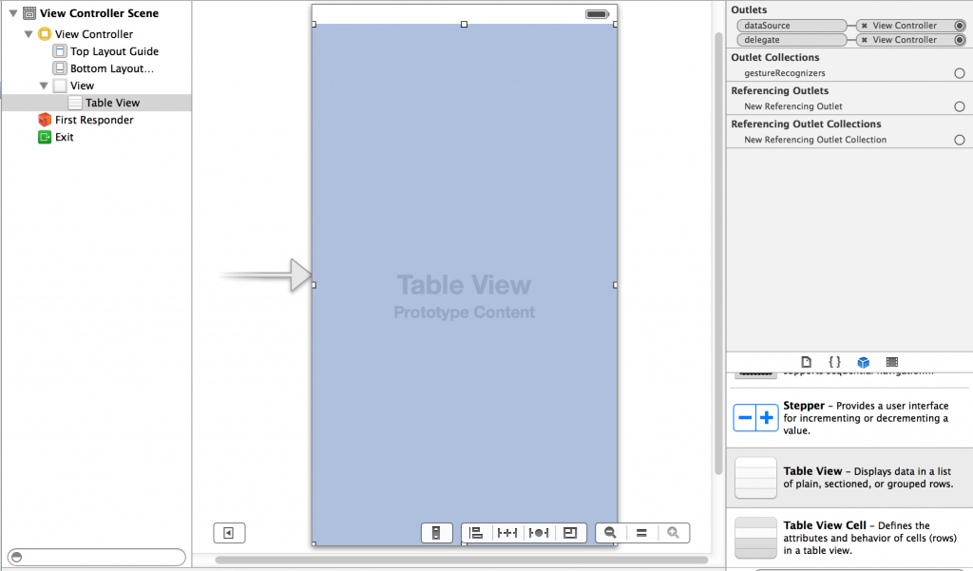Click the New Referencing Outlet circle

click(x=960, y=106)
